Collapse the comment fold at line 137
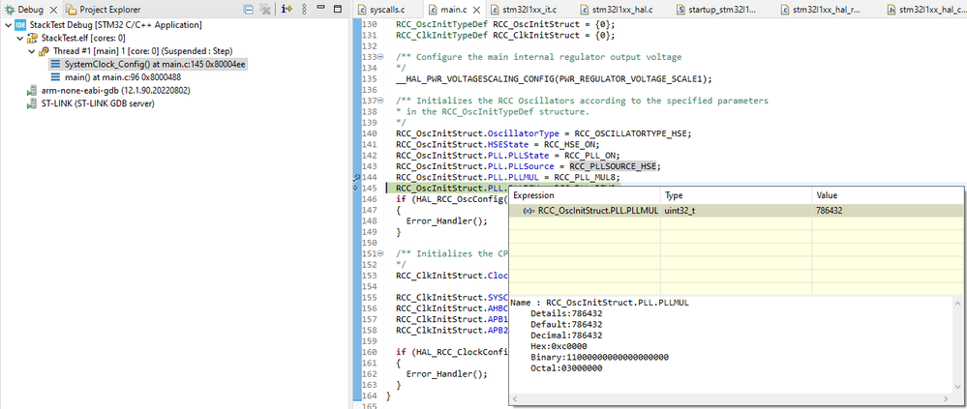Screen dimensions: 967x409 [379, 101]
